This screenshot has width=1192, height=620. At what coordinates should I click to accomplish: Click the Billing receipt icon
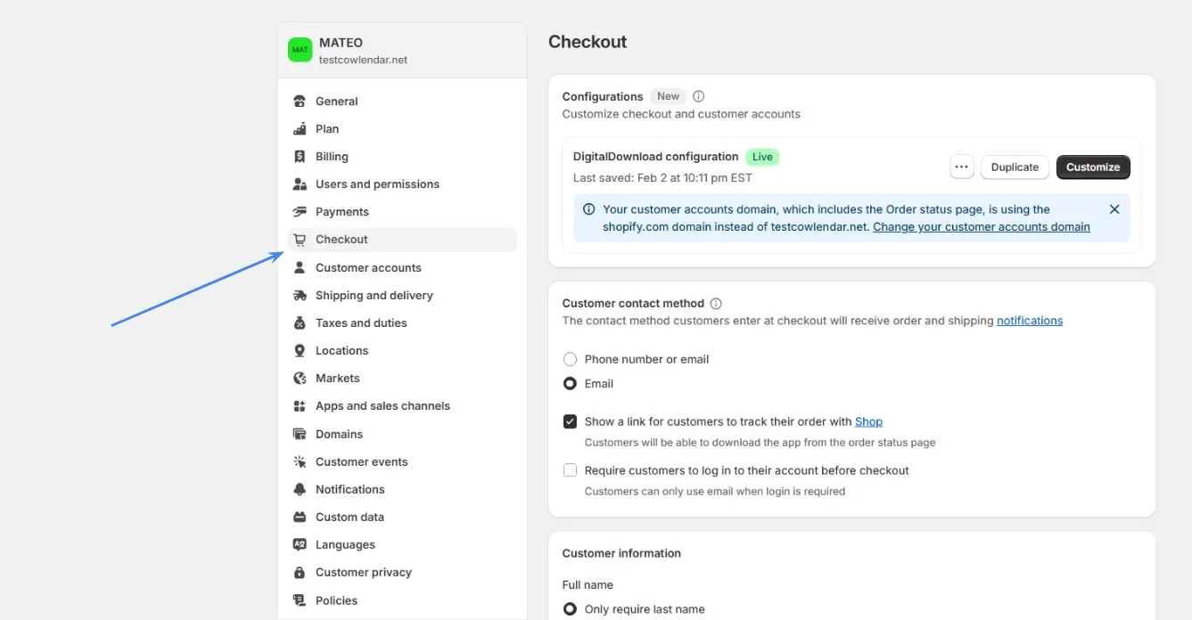coord(300,157)
